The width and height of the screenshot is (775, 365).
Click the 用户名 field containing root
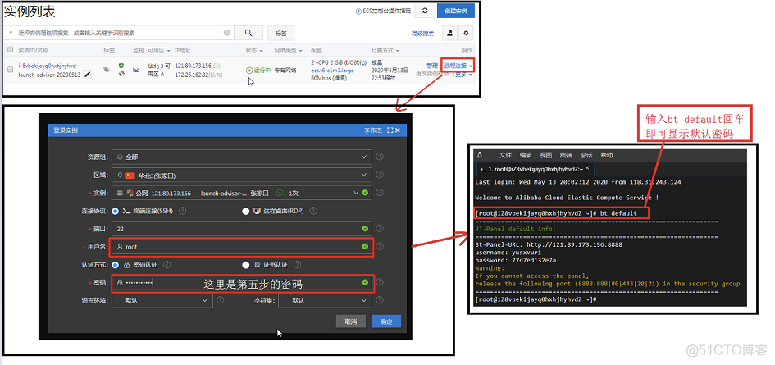242,246
